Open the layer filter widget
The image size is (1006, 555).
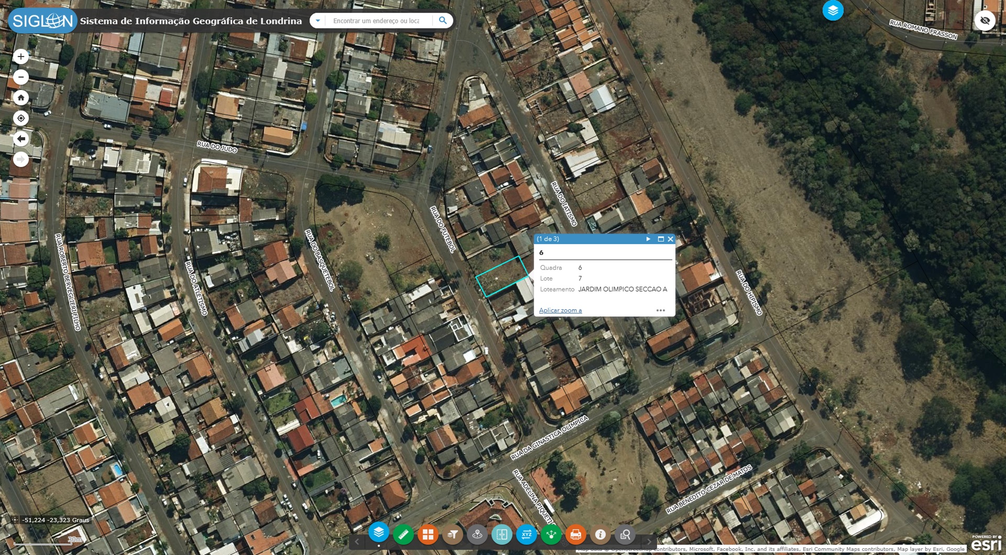tap(453, 535)
